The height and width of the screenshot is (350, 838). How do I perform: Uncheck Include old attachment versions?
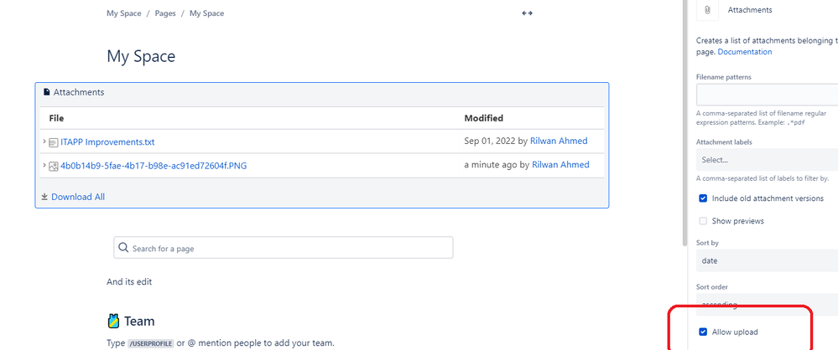coord(703,198)
